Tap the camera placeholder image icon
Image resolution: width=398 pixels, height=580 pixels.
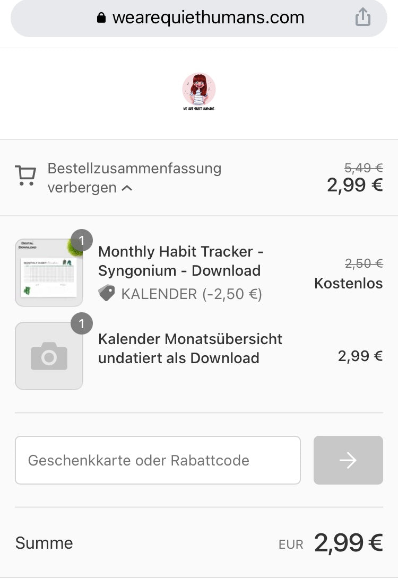49,356
